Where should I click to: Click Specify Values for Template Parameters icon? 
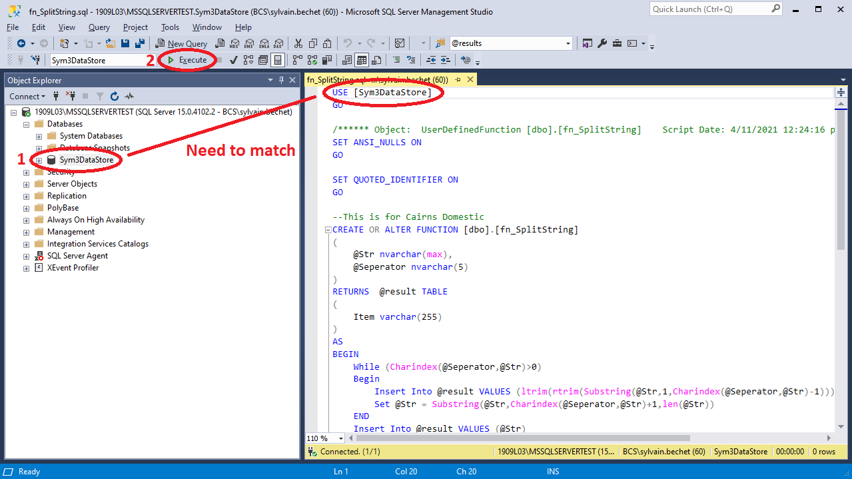click(x=466, y=60)
